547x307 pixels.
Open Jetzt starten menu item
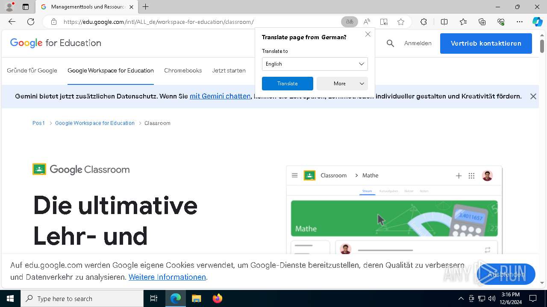click(229, 70)
